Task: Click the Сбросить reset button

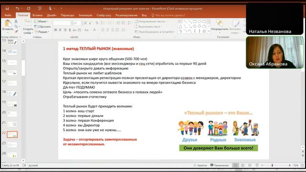Action: point(43,27)
